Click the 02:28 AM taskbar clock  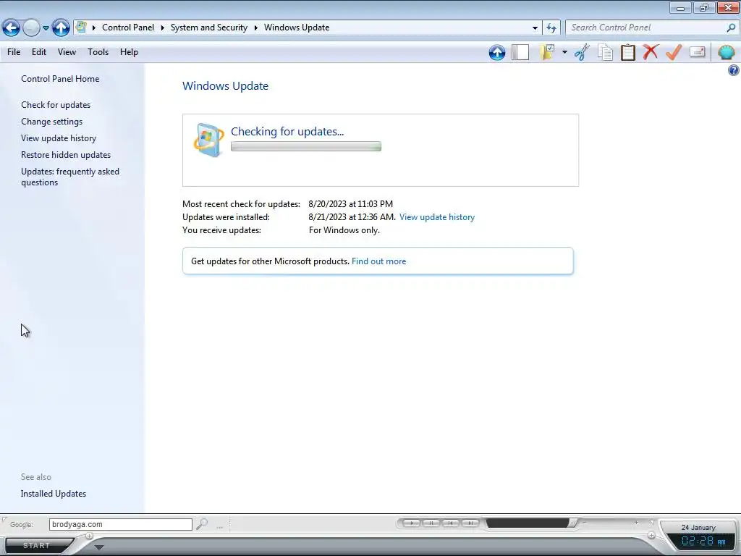coord(703,542)
